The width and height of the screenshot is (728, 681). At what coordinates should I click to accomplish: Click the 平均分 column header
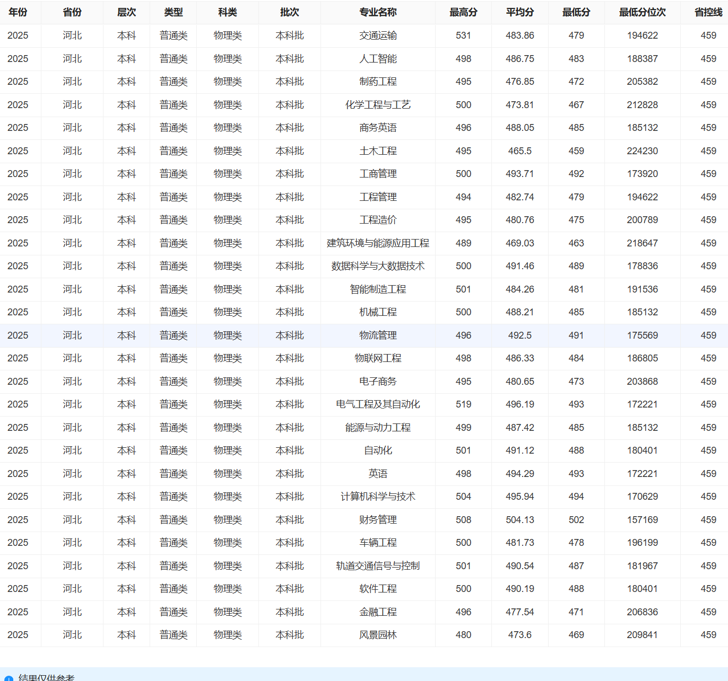click(x=520, y=12)
